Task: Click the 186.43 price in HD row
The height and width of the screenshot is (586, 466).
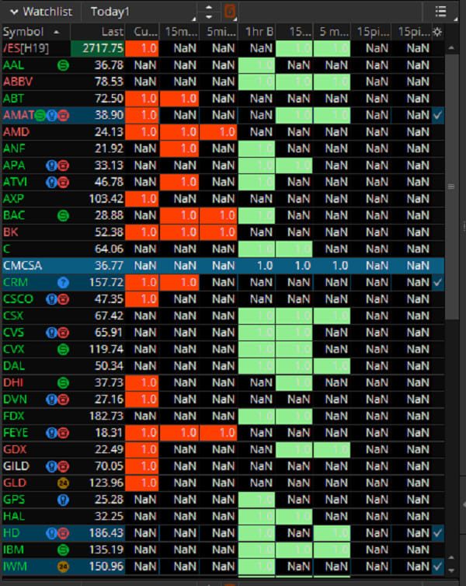Action: pyautogui.click(x=106, y=533)
